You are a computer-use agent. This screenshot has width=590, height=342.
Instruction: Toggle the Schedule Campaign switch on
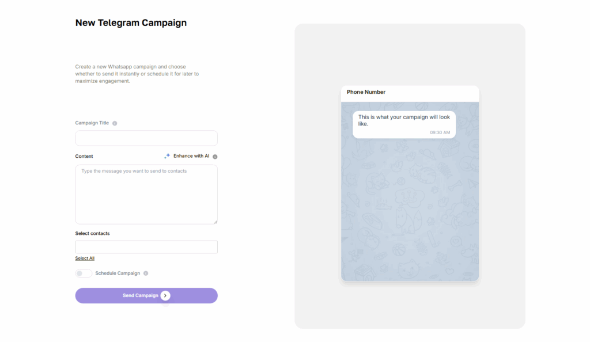point(83,273)
